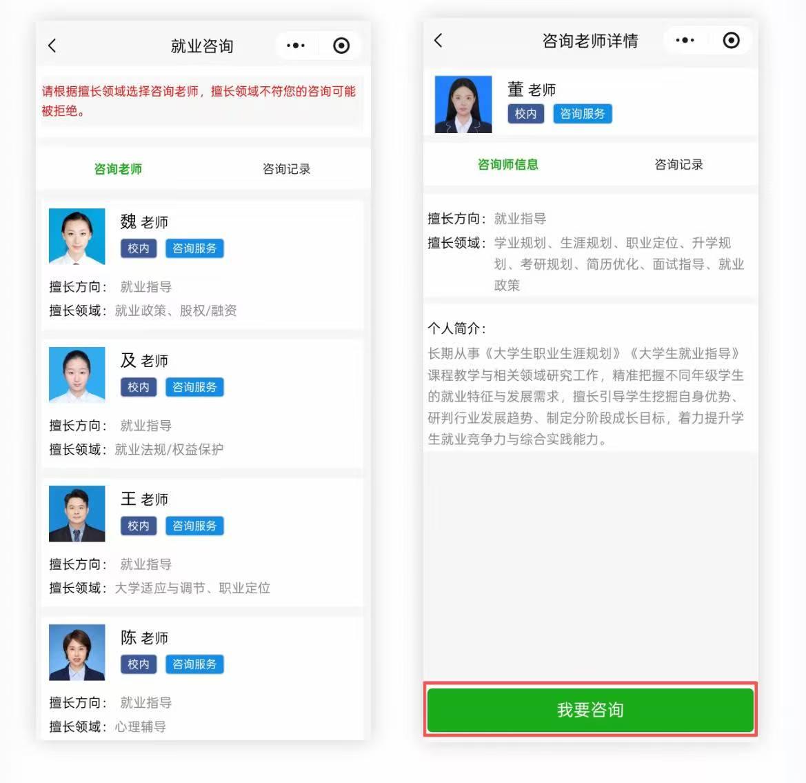Viewport: 806px width, 783px height.
Task: Go back from the 咨询老师详情 screen
Action: pos(439,40)
